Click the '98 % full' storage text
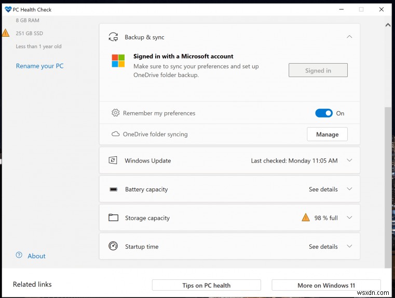This screenshot has height=298, width=395. pyautogui.click(x=326, y=218)
